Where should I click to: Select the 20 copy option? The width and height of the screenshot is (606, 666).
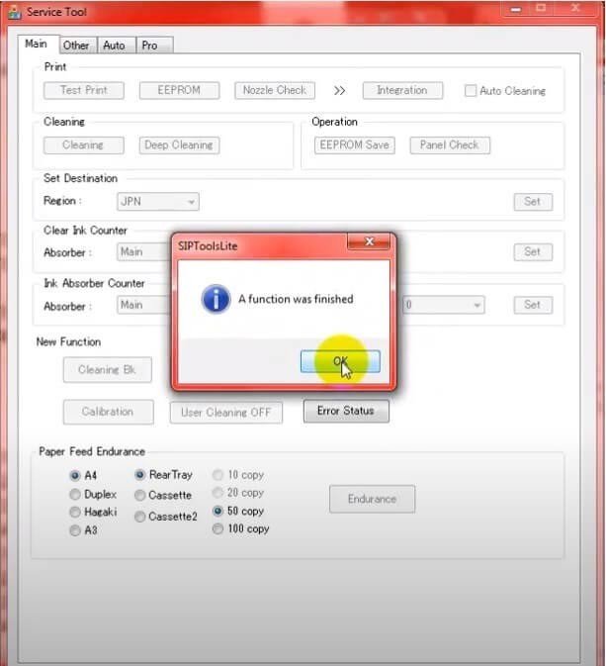[x=217, y=493]
